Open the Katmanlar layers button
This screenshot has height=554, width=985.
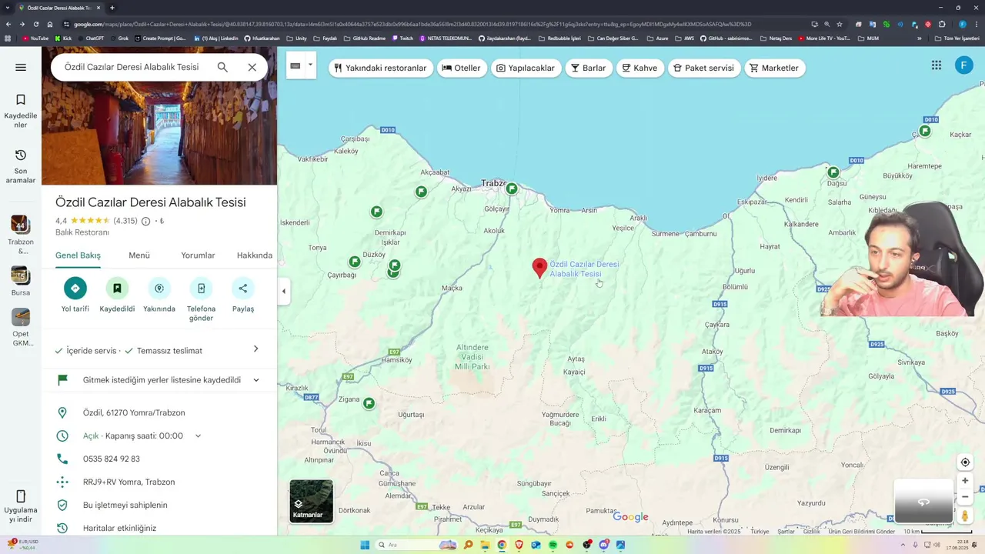[312, 501]
